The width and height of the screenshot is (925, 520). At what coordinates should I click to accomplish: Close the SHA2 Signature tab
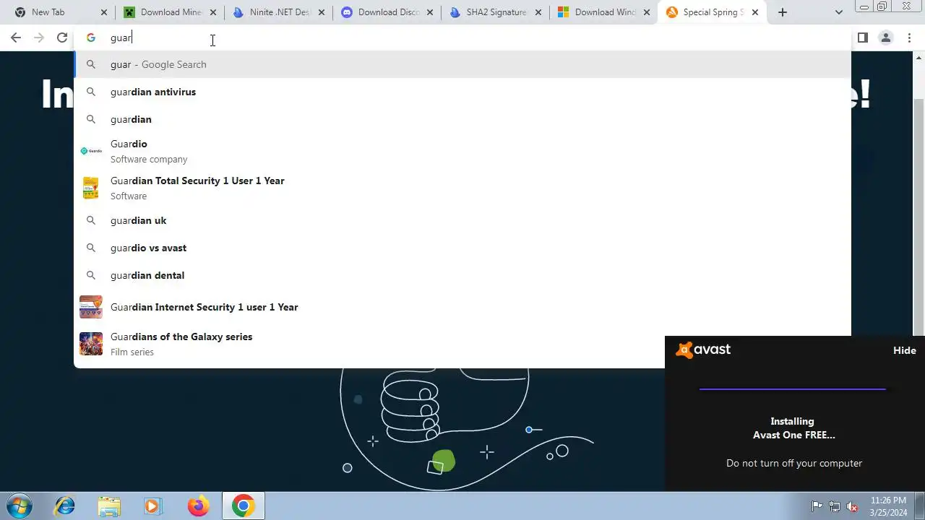(538, 12)
